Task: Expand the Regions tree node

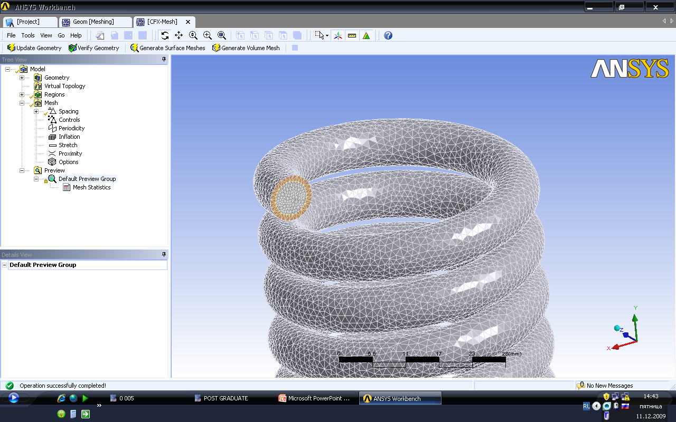Action: pos(22,94)
